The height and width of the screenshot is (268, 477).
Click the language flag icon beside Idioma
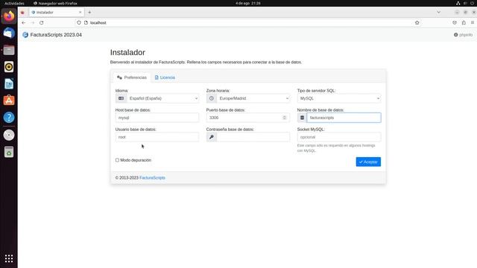(x=121, y=98)
